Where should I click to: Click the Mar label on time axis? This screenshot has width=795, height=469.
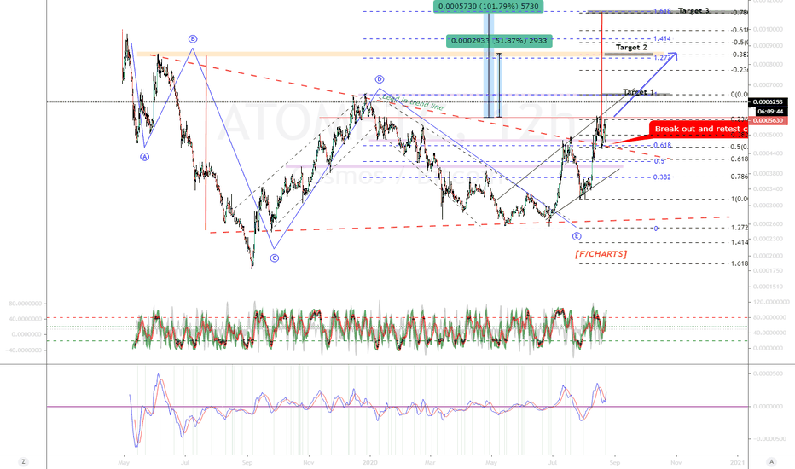point(430,462)
